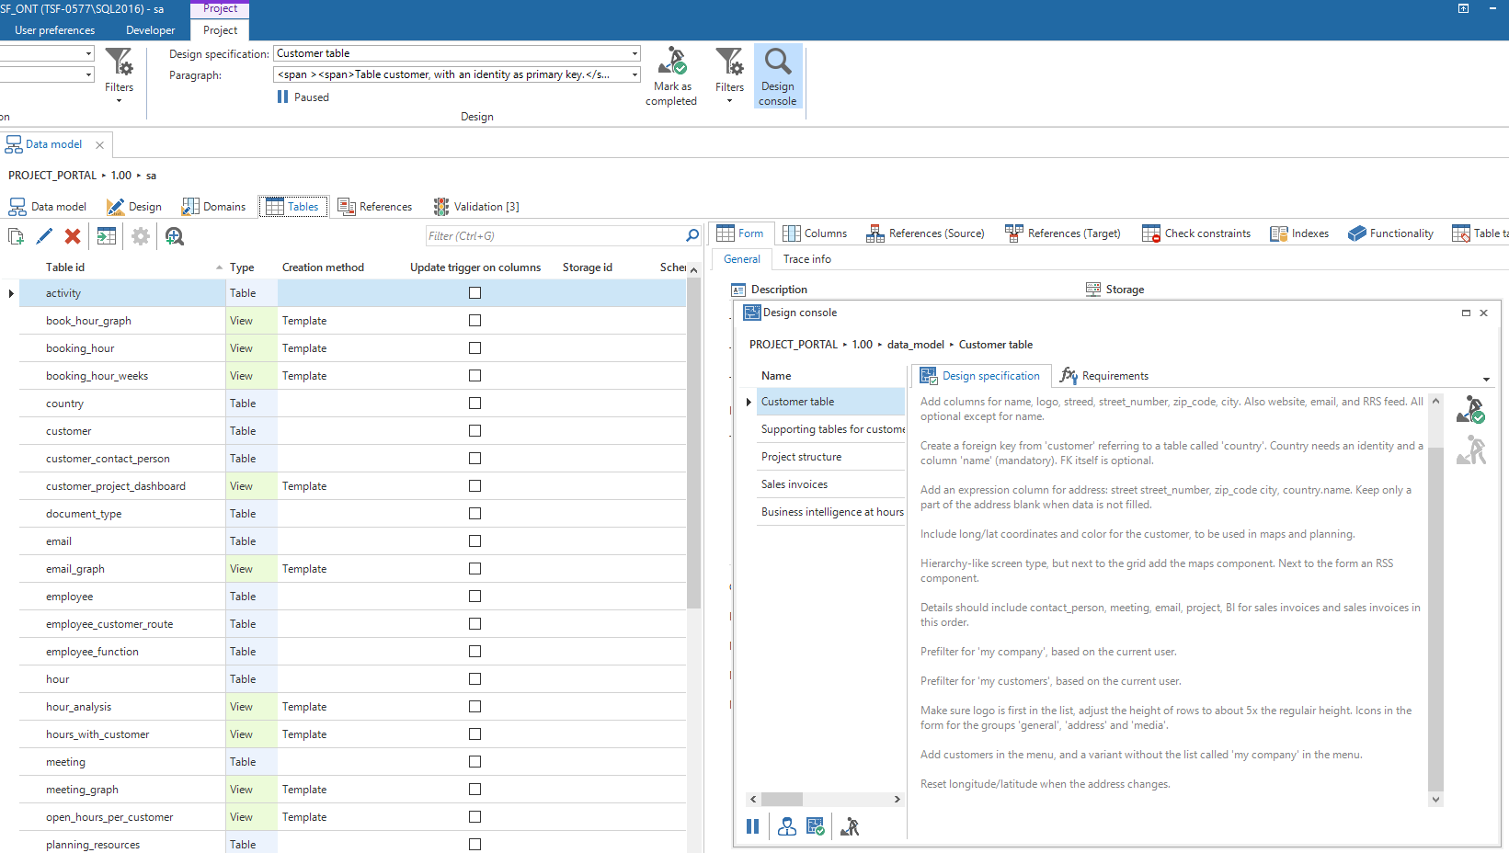Viewport: 1509px width, 853px height.
Task: Click the Creation method column header
Action: (x=323, y=267)
